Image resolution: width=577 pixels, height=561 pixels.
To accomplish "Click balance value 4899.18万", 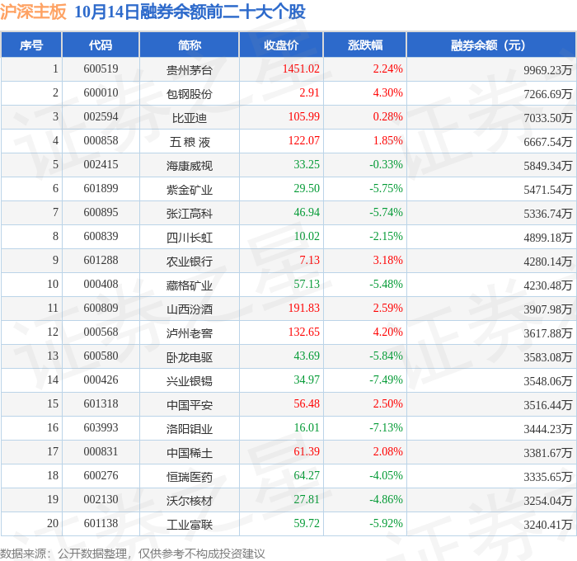I will pyautogui.click(x=548, y=238).
